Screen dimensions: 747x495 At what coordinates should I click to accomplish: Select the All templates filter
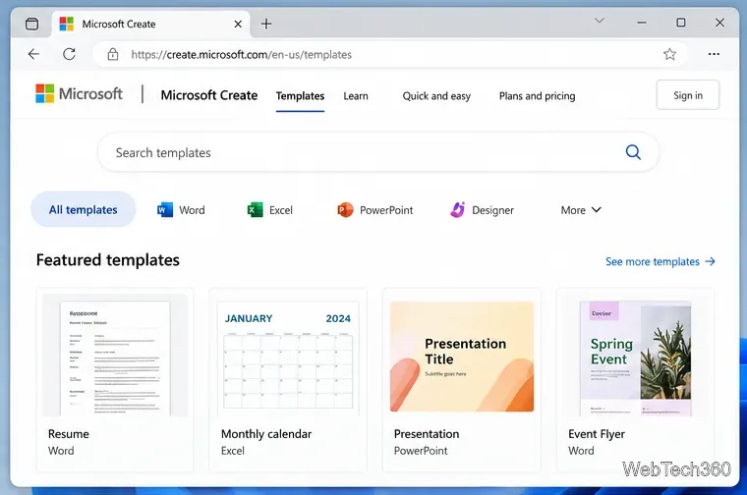pos(84,209)
